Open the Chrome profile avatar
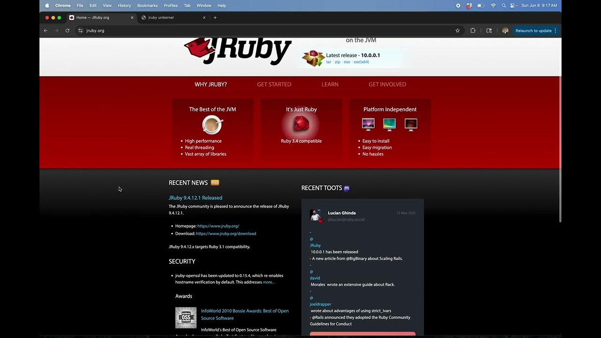 [x=505, y=30]
